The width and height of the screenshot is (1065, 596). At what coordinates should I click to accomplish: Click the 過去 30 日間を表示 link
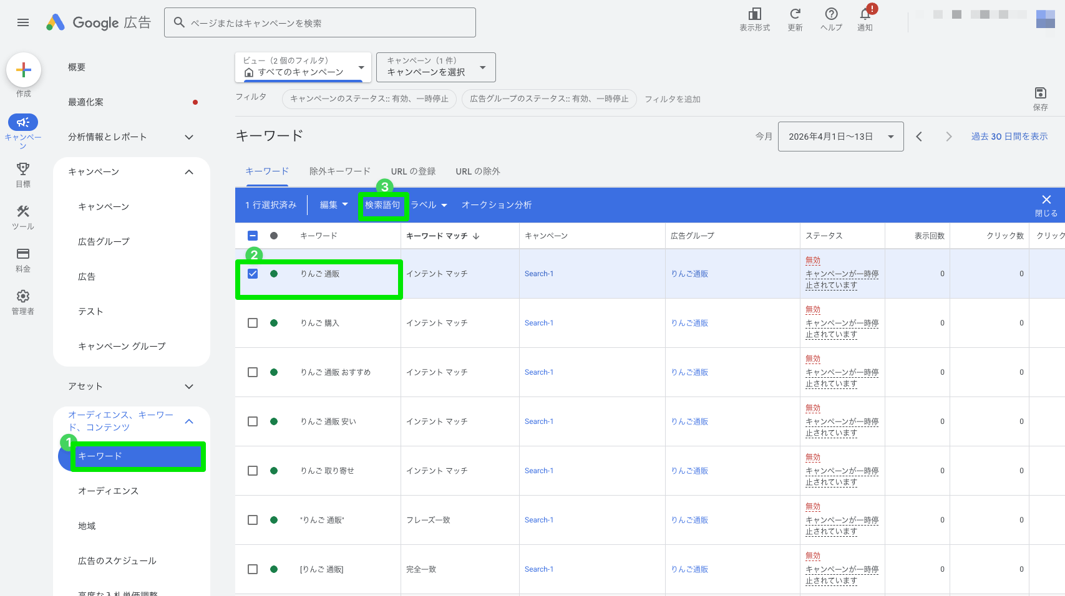pos(1009,136)
